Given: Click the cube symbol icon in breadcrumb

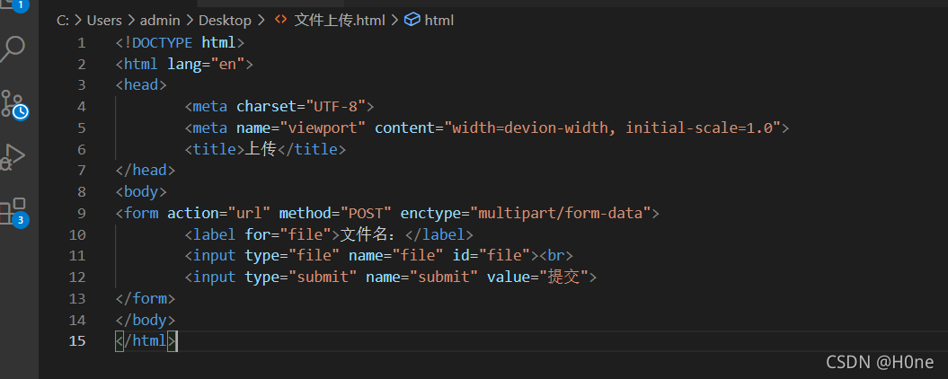Looking at the screenshot, I should 412,20.
